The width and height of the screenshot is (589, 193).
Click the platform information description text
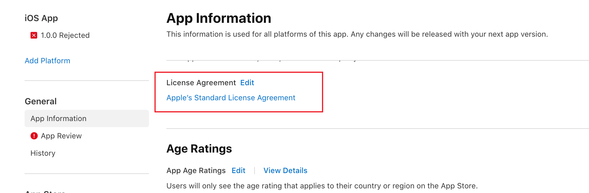(357, 34)
